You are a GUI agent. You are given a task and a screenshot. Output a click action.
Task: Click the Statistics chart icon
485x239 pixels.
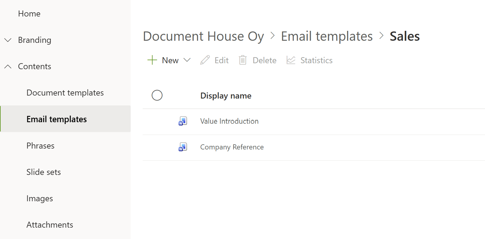click(291, 60)
